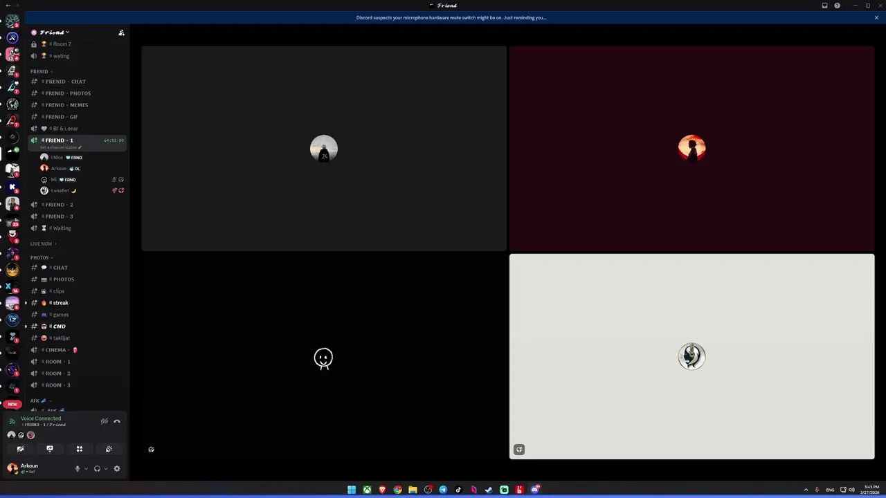Screen dimensions: 886x498
Task: Open the PHOTOS text channel with camera
Action: 77,279
